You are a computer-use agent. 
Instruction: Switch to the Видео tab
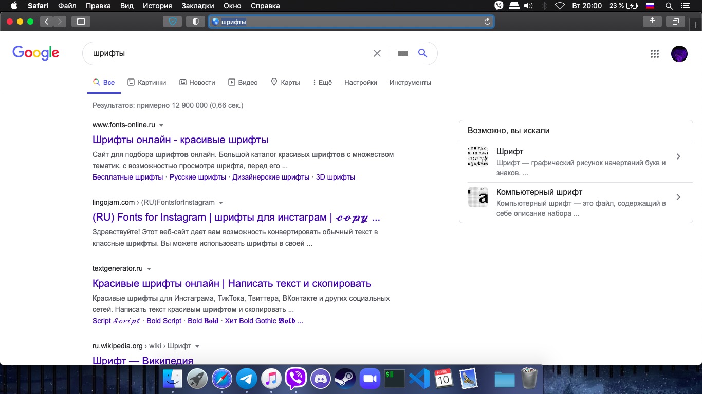coord(243,82)
